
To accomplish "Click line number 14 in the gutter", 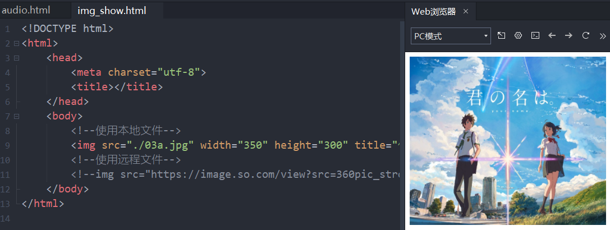I will [x=6, y=218].
